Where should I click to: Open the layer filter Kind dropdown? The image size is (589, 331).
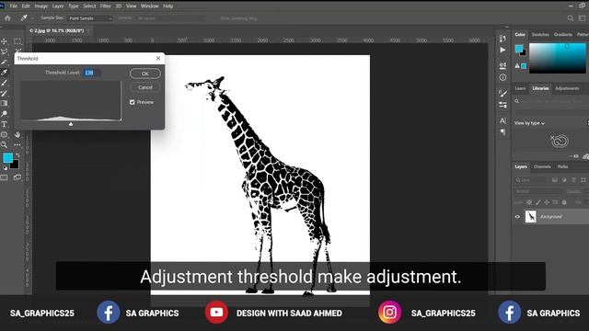[530, 180]
